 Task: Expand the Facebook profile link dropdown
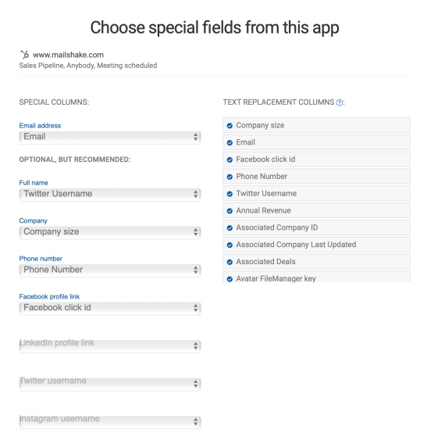[x=110, y=308]
